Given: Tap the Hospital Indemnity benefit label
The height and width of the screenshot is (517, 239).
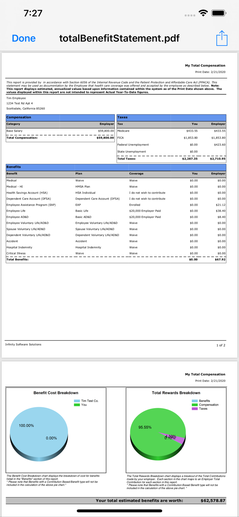Looking at the screenshot, I should point(19,247).
